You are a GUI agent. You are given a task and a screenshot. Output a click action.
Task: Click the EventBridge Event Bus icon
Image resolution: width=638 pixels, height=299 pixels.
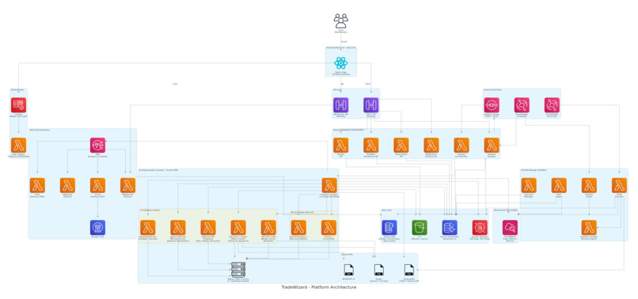[552, 105]
